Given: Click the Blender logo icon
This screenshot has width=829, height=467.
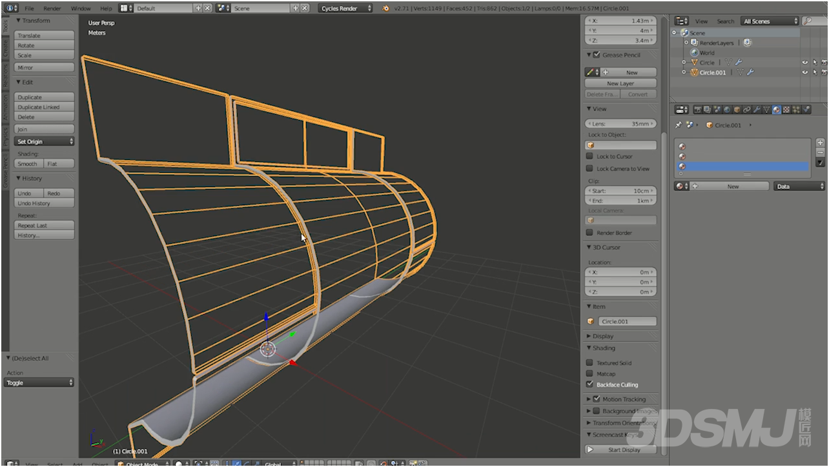Looking at the screenshot, I should click(386, 8).
